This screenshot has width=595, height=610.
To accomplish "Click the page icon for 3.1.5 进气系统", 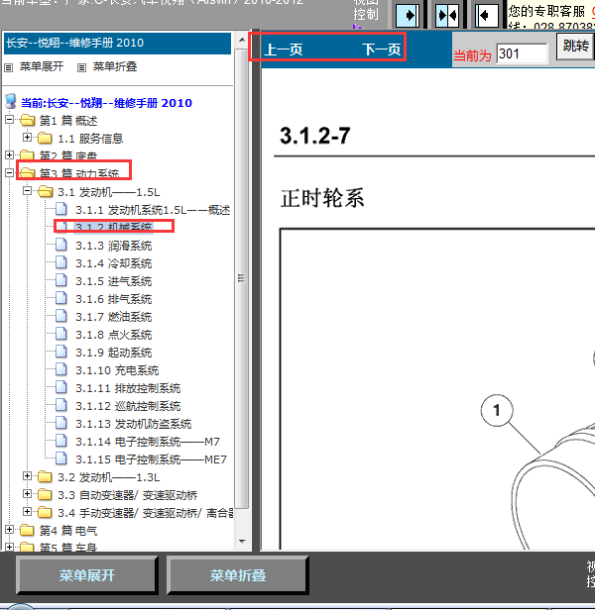I will 61,280.
